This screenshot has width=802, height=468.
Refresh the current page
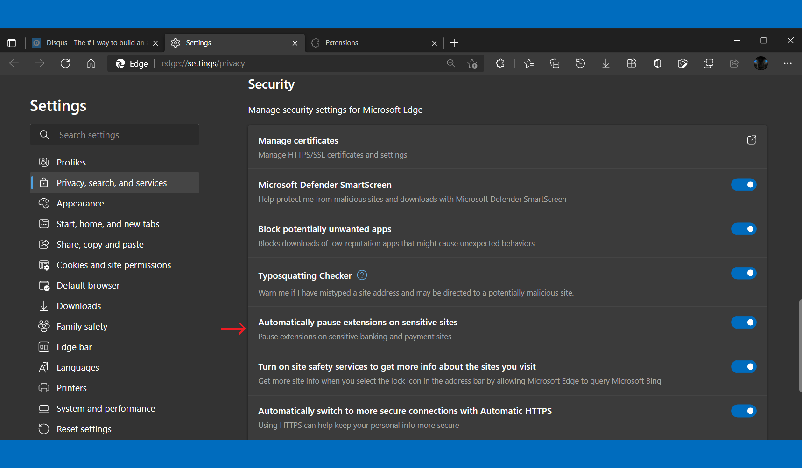coord(65,63)
